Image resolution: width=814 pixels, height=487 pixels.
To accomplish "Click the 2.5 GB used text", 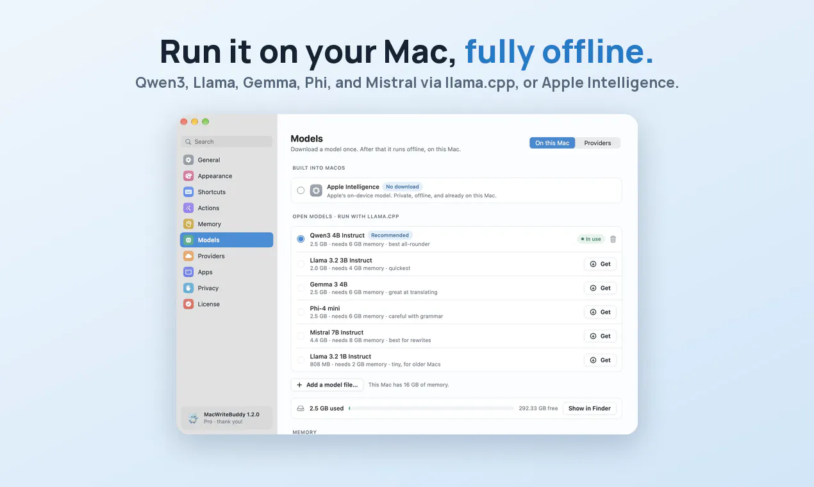I will [x=327, y=408].
